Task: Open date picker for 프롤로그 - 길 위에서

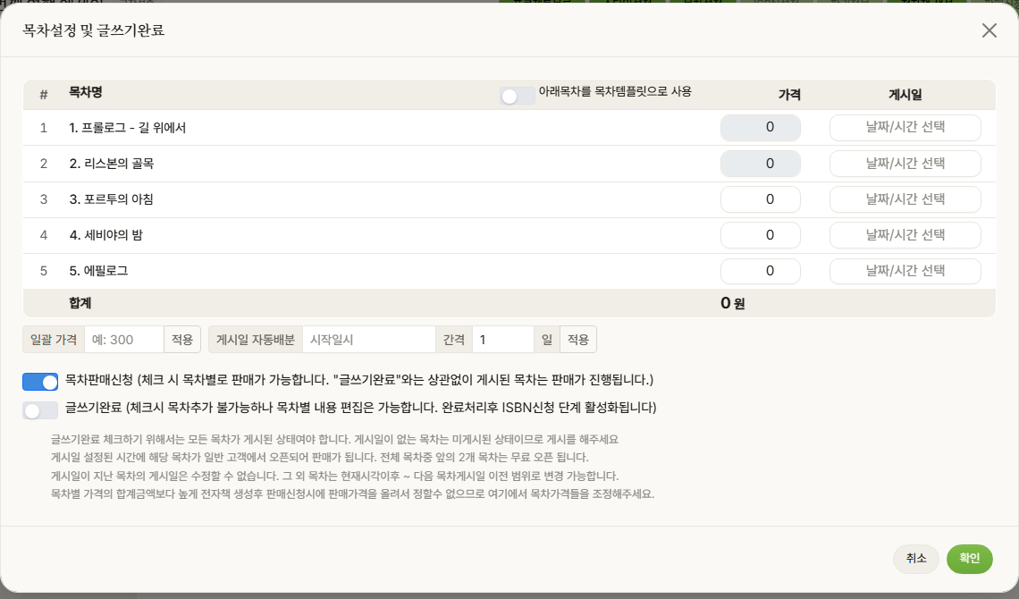Action: 905,128
